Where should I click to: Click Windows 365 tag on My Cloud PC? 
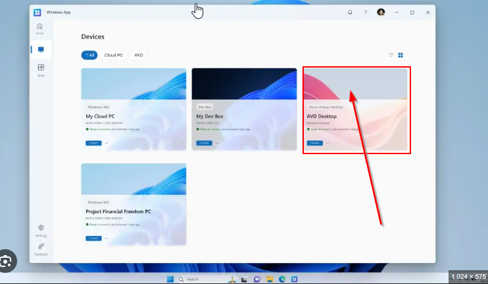(x=98, y=107)
